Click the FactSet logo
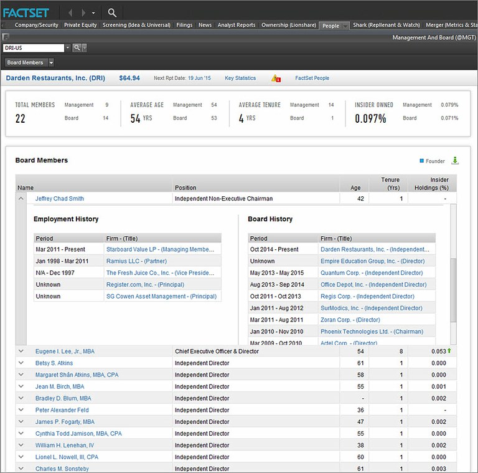Viewport: 478px width, 473px height. (26, 13)
